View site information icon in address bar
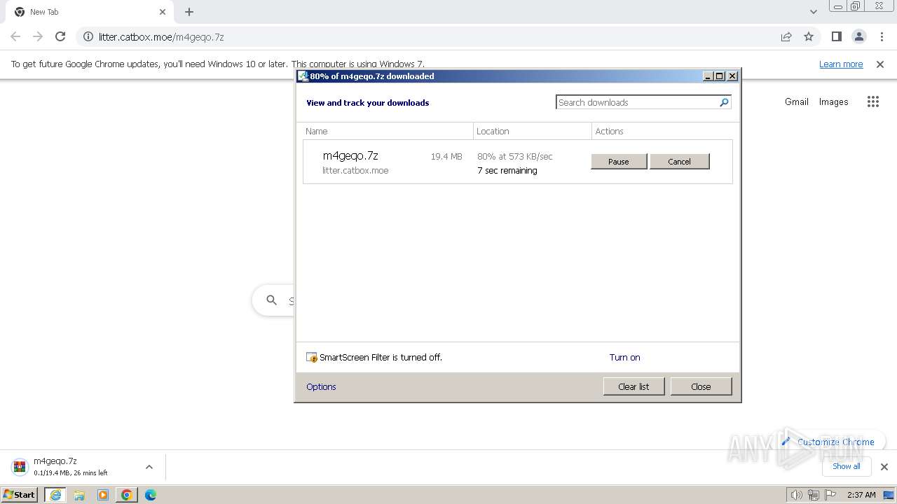This screenshot has height=504, width=897. pos(88,36)
